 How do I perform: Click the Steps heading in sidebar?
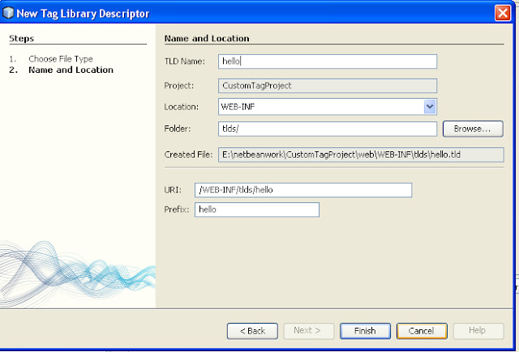[x=22, y=38]
